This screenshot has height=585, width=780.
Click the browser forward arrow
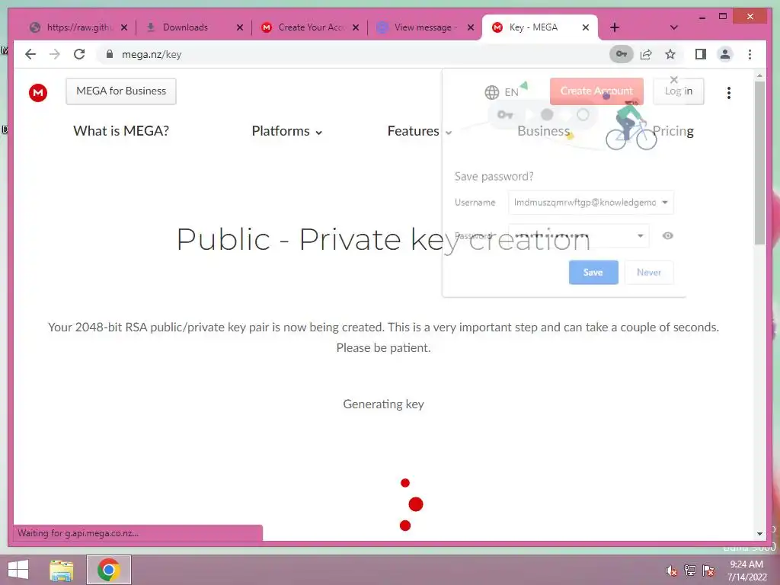pos(55,54)
